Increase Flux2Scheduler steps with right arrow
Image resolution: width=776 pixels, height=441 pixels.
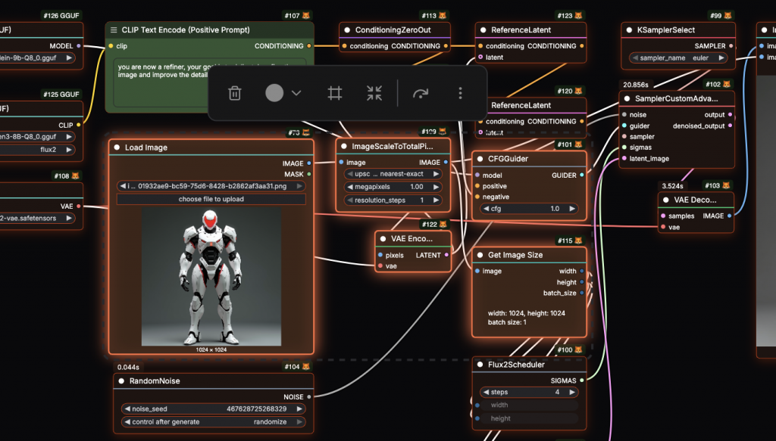[572, 392]
